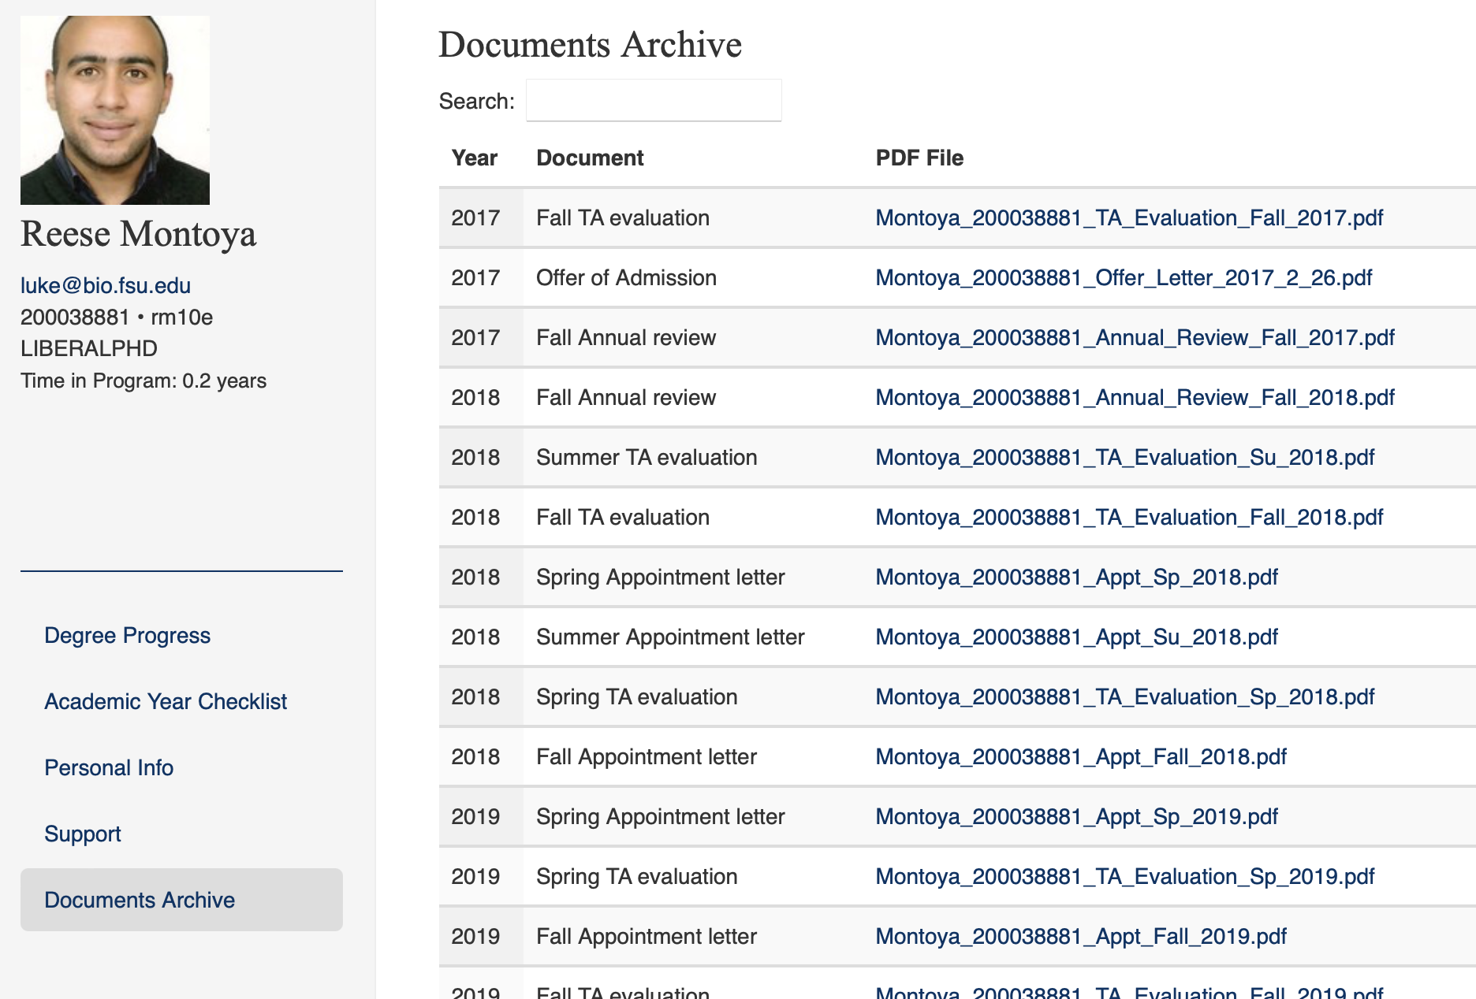Click 'Spring TA evaluation' cell for 2018
Viewport: 1476px width, 999px height.
point(637,696)
